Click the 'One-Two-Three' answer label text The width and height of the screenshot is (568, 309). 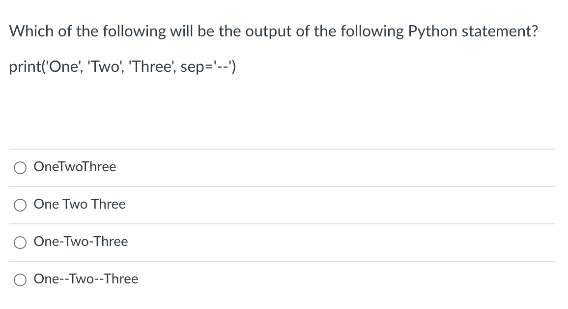[x=81, y=242]
